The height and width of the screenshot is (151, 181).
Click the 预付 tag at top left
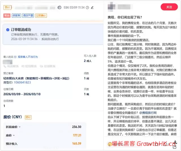pyautogui.click(x=7, y=8)
